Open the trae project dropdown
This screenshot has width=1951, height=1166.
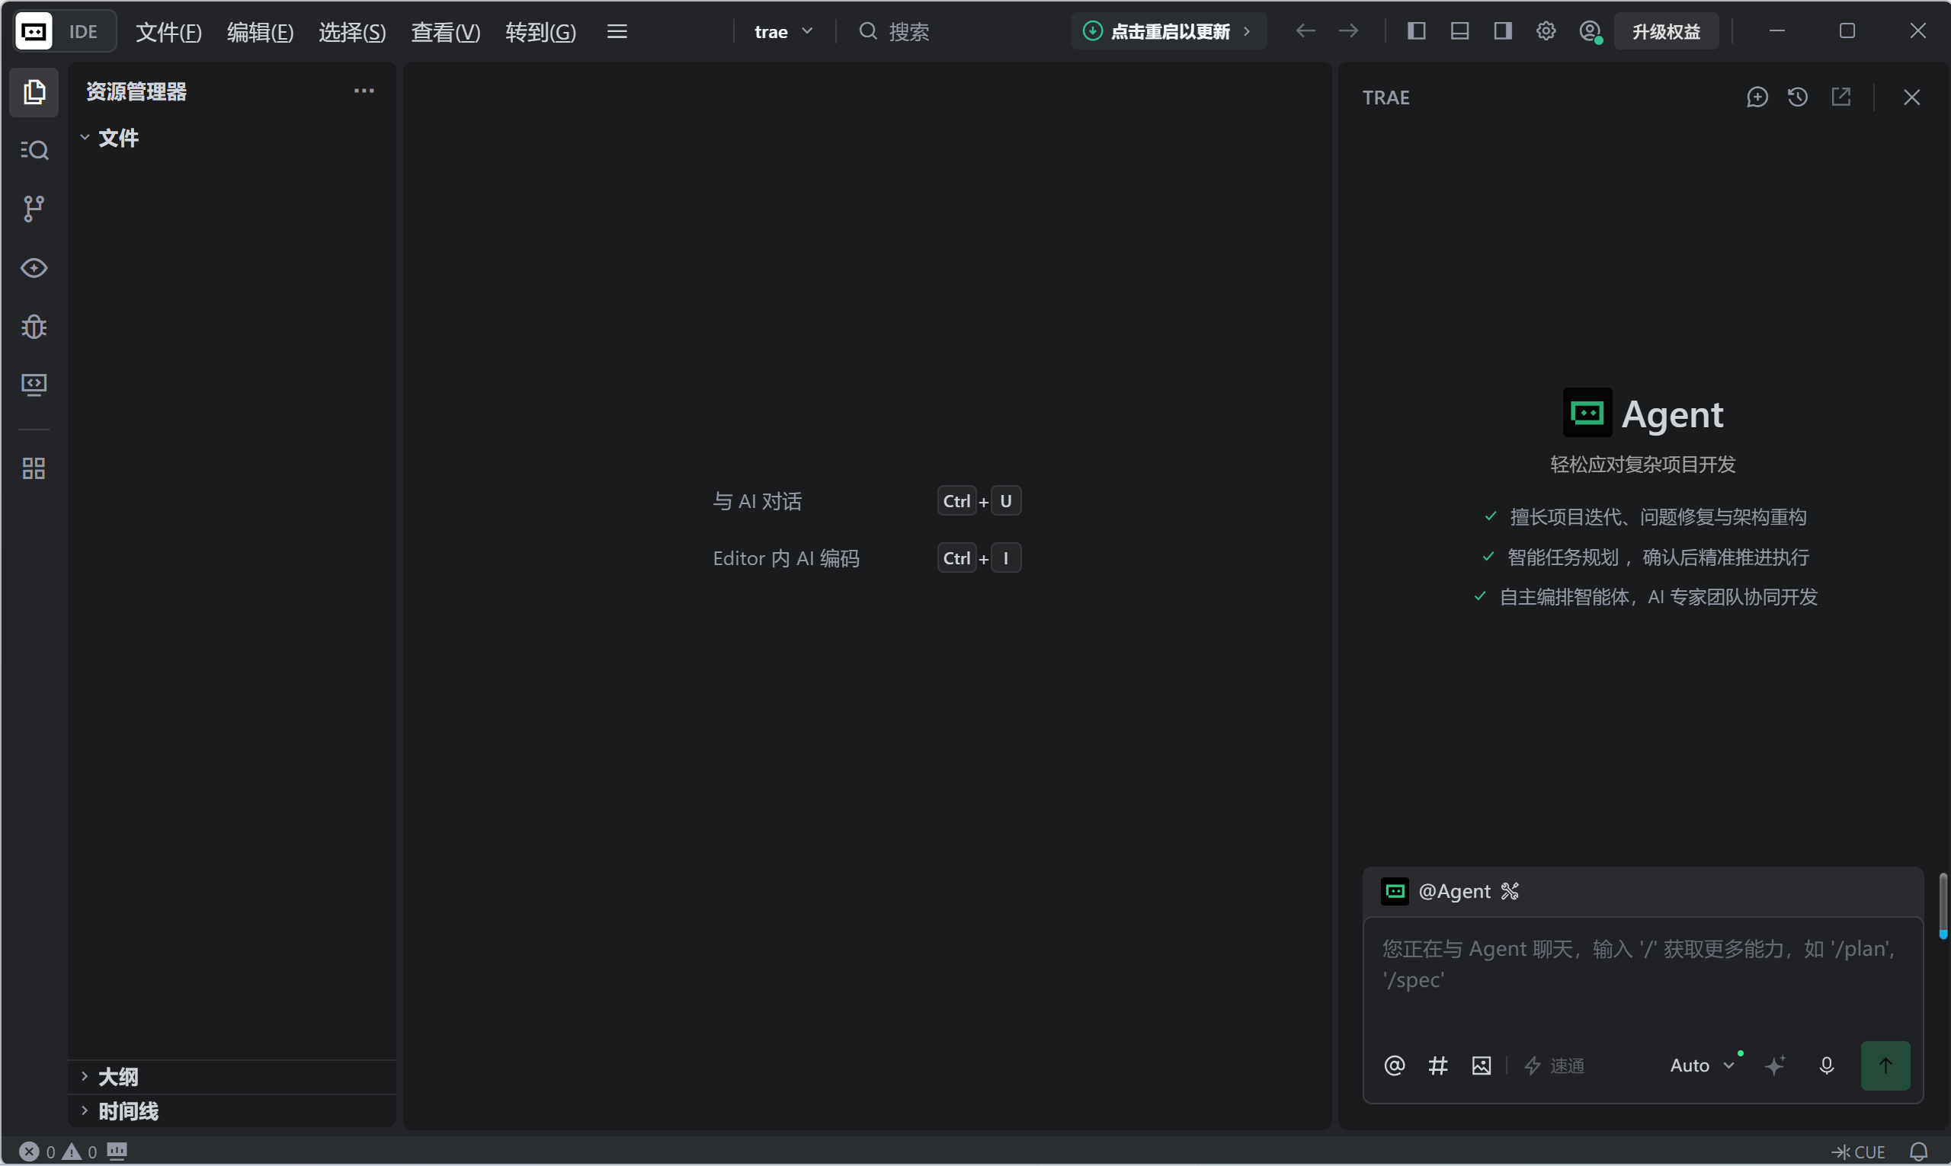click(x=783, y=31)
